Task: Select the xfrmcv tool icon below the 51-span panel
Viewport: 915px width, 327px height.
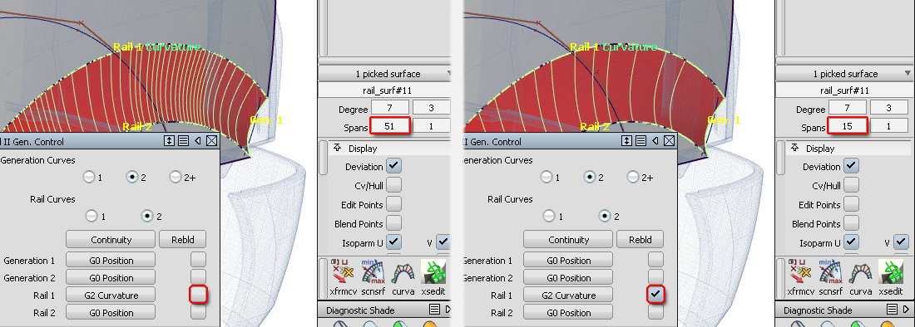Action: point(343,271)
